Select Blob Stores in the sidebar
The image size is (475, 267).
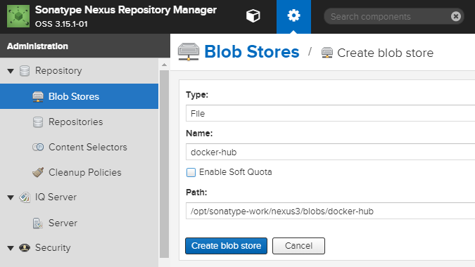(79, 96)
